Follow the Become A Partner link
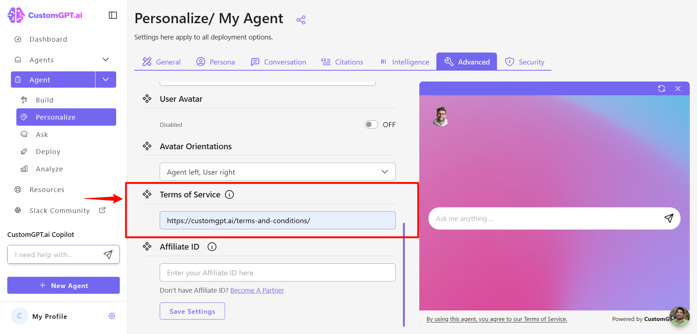This screenshot has height=334, width=697. (x=257, y=290)
